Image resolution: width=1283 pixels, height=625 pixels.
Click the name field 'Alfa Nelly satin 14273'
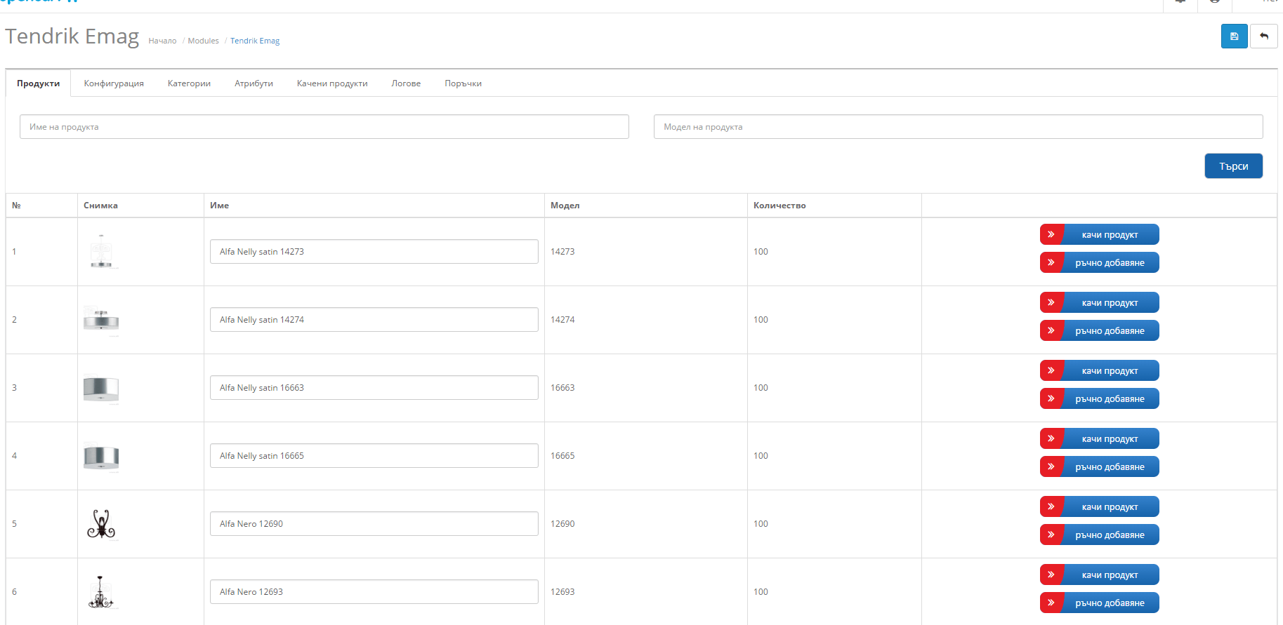[x=374, y=252]
